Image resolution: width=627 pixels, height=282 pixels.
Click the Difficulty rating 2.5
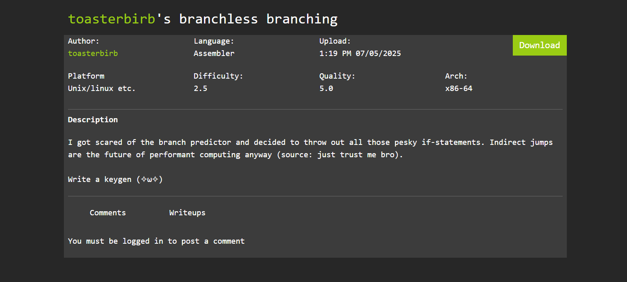point(200,89)
